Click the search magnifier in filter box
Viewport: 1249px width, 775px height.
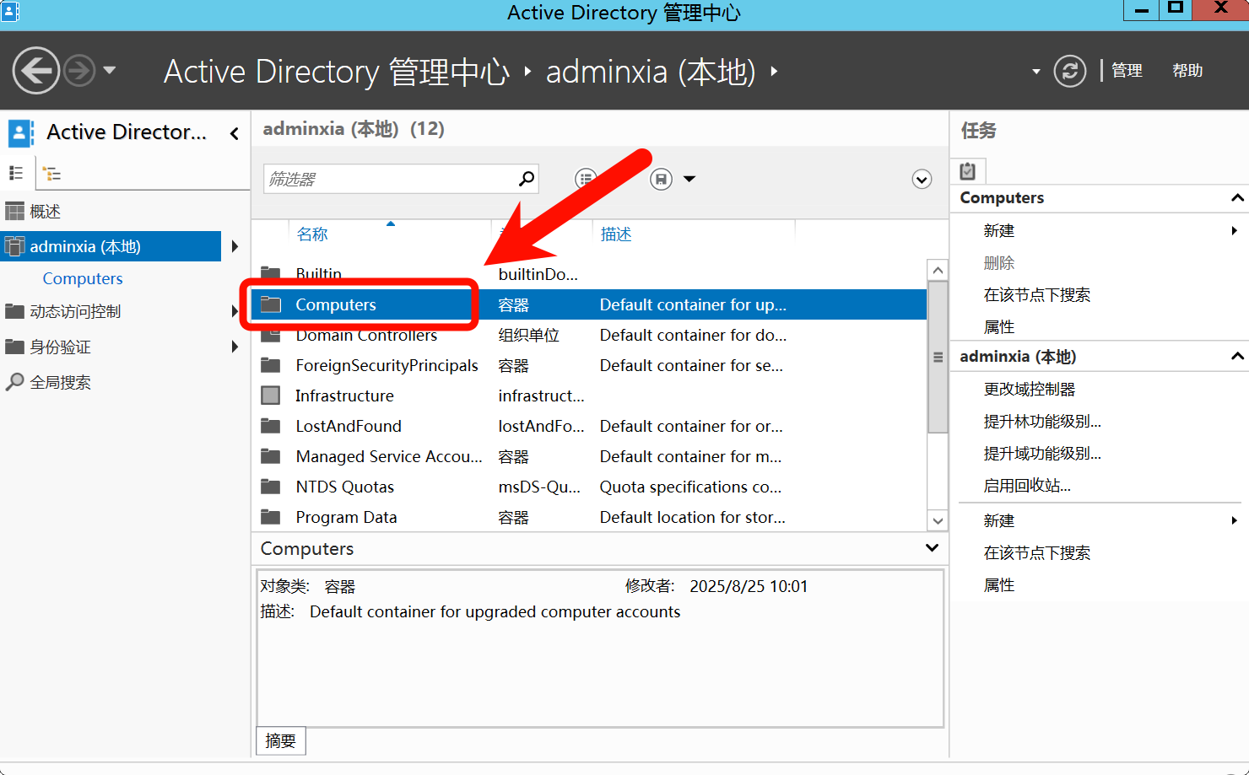click(527, 179)
